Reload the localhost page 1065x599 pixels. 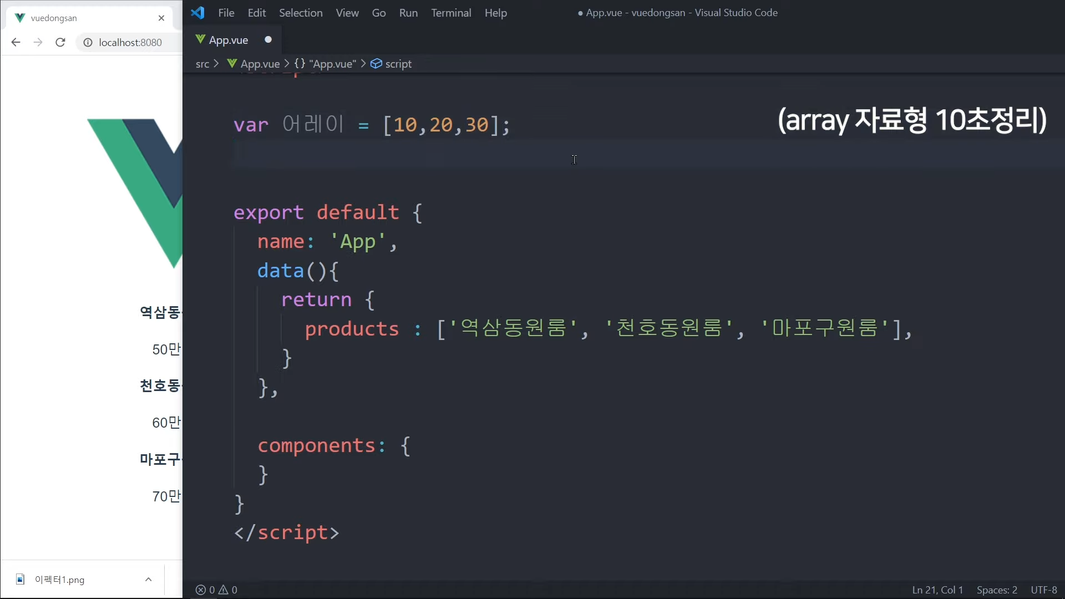coord(60,42)
